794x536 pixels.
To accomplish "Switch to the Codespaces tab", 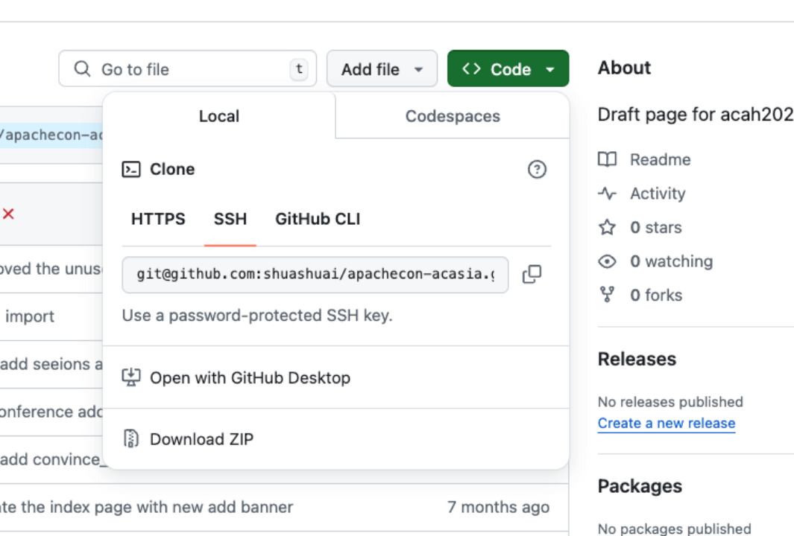I will click(x=452, y=116).
